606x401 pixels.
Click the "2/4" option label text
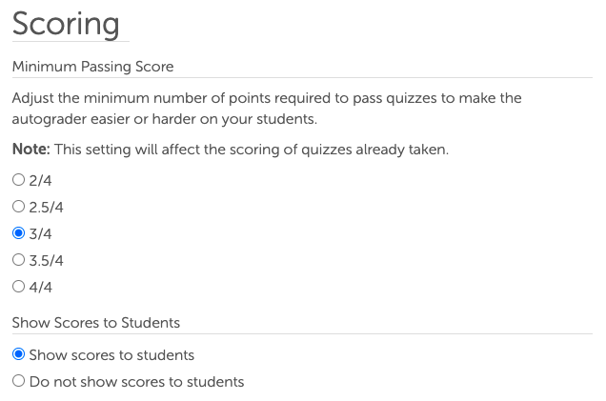[40, 180]
